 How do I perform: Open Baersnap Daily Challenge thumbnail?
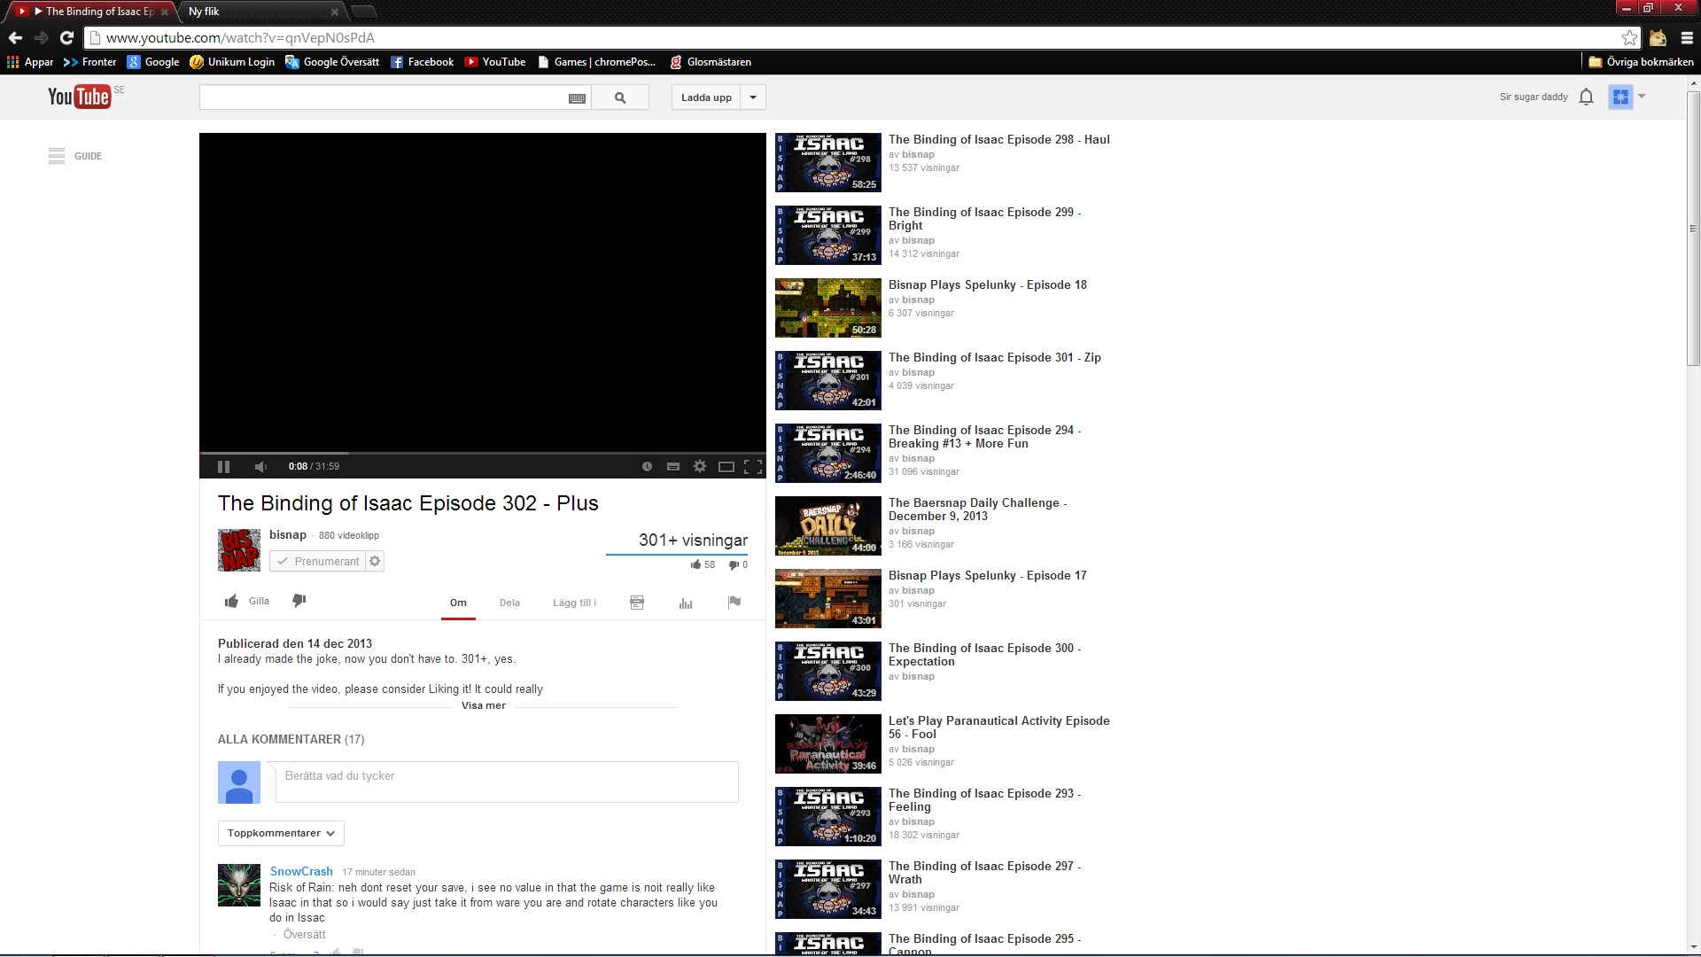tap(828, 525)
